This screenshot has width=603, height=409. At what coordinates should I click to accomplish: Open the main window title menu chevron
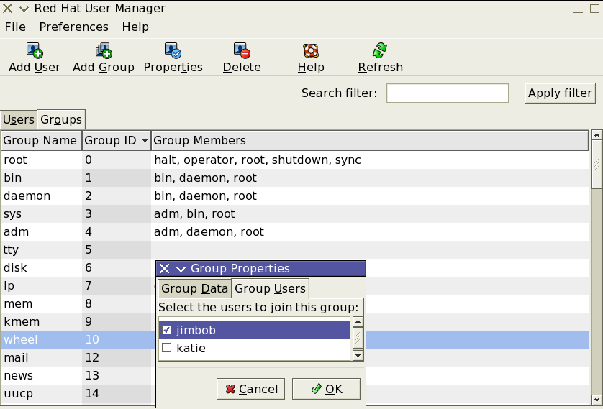(x=24, y=9)
